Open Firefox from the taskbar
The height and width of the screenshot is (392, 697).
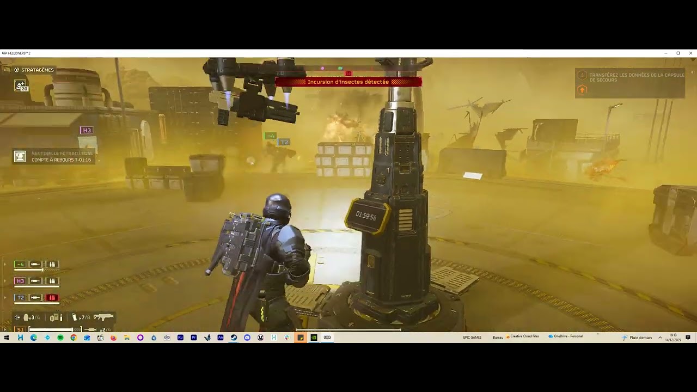[113, 338]
